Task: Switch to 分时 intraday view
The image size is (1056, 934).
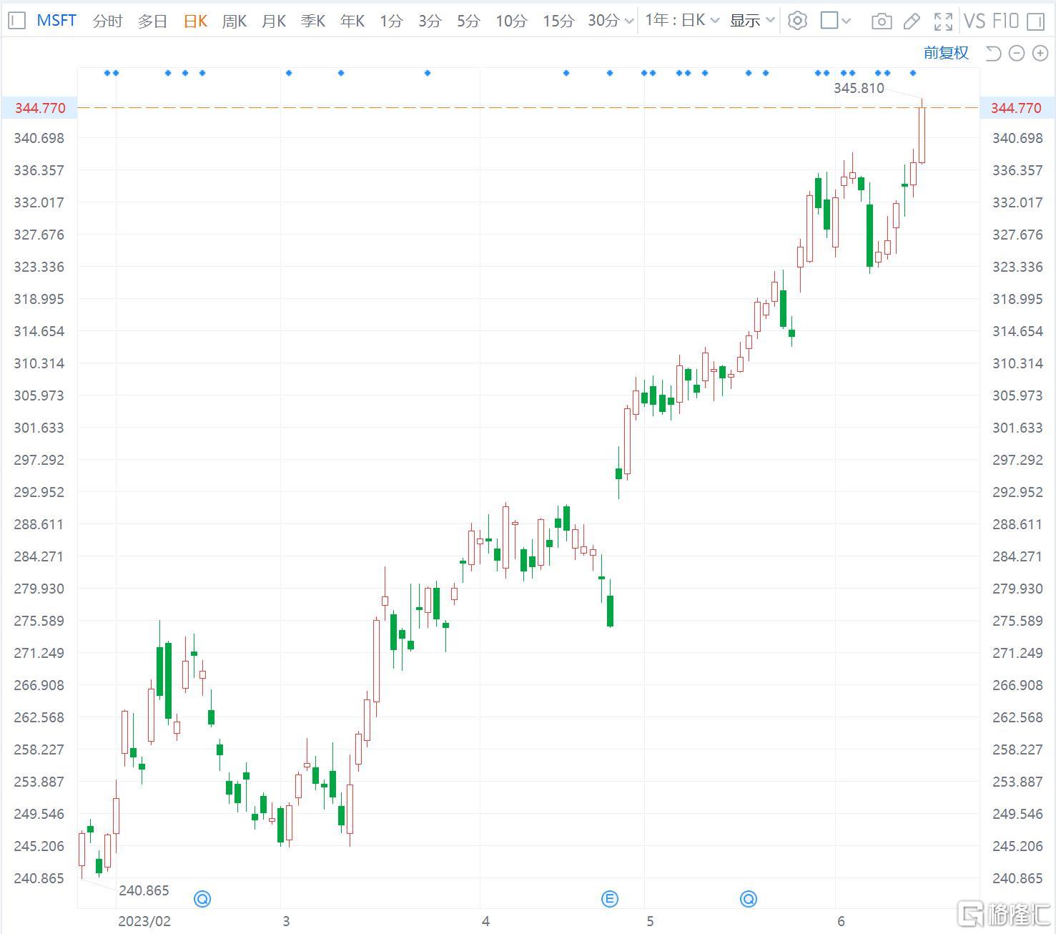Action: click(107, 21)
